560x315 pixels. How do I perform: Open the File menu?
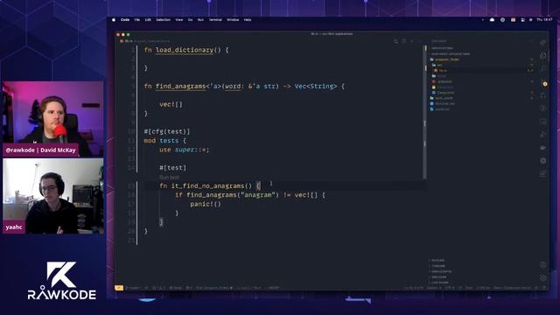tap(137, 20)
